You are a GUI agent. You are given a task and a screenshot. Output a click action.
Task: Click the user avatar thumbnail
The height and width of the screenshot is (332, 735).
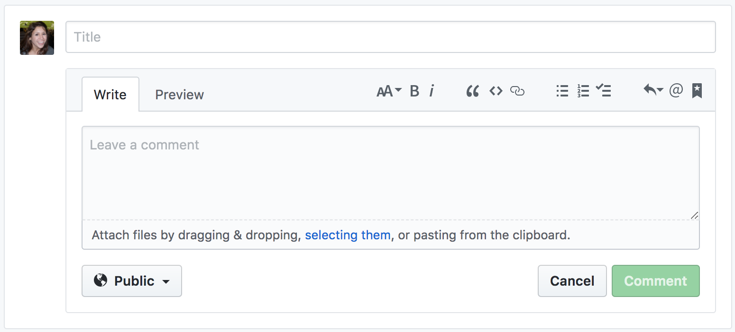point(37,38)
